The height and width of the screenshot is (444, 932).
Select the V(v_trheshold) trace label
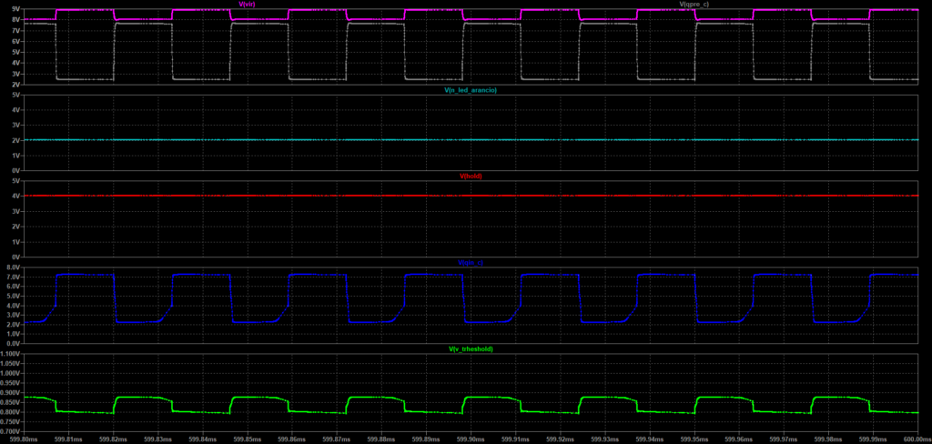pyautogui.click(x=471, y=348)
